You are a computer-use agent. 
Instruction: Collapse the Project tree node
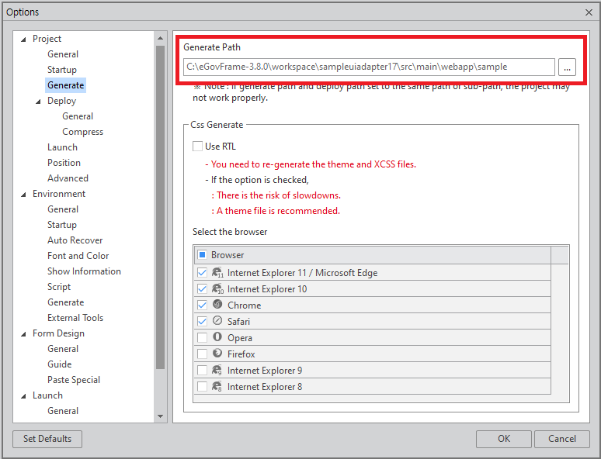point(23,39)
